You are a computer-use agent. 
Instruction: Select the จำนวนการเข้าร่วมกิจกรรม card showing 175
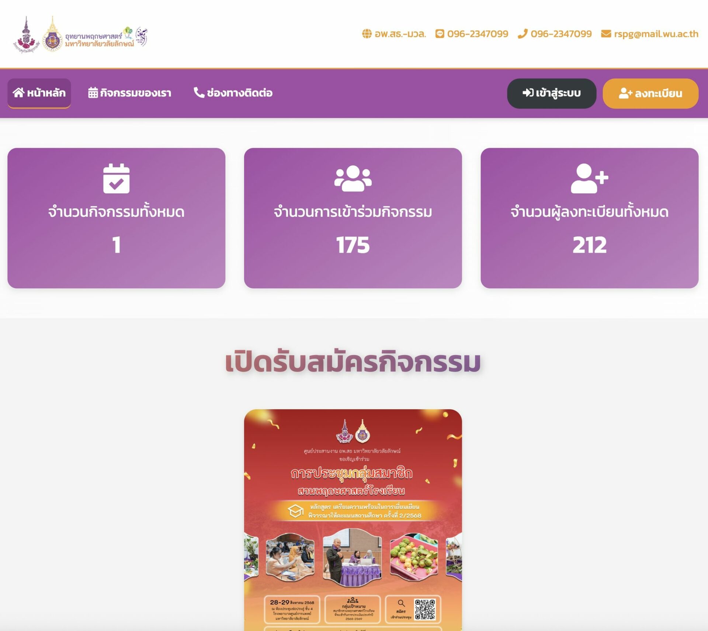pyautogui.click(x=353, y=218)
